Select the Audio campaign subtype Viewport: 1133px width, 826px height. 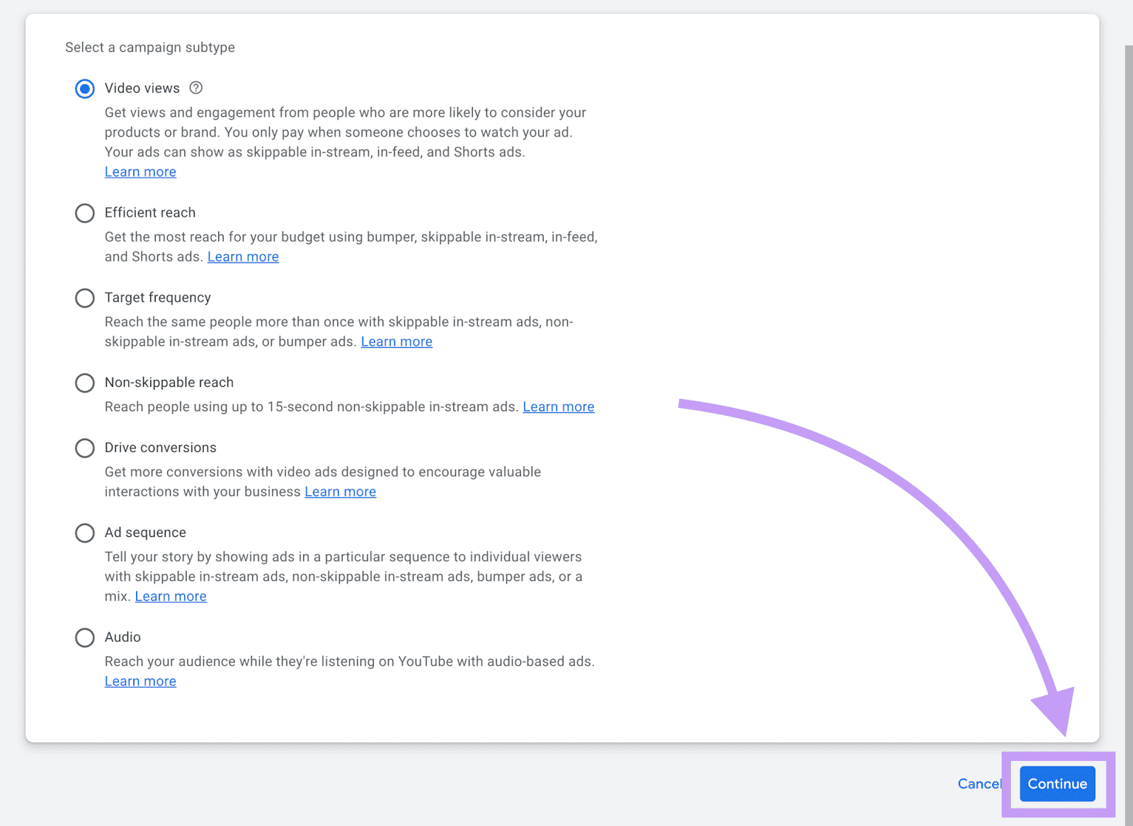(84, 638)
